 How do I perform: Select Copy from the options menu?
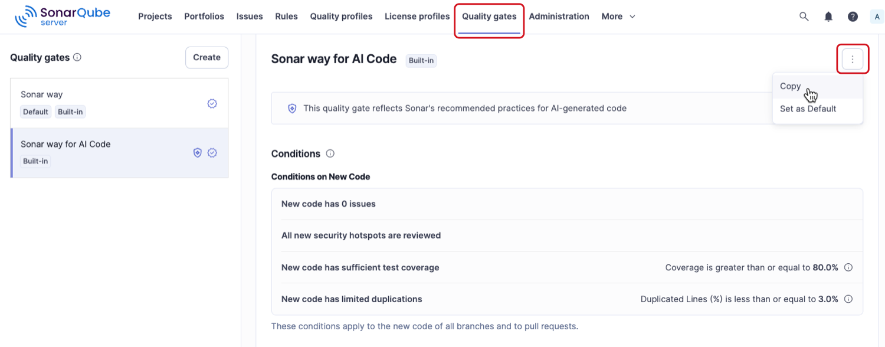pos(790,86)
